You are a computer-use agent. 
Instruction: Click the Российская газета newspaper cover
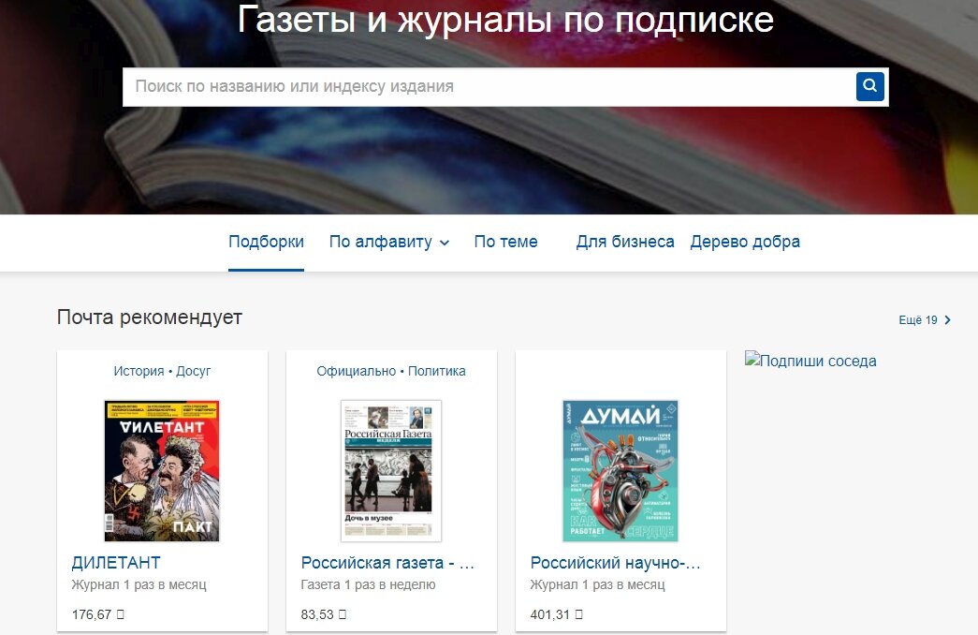391,471
